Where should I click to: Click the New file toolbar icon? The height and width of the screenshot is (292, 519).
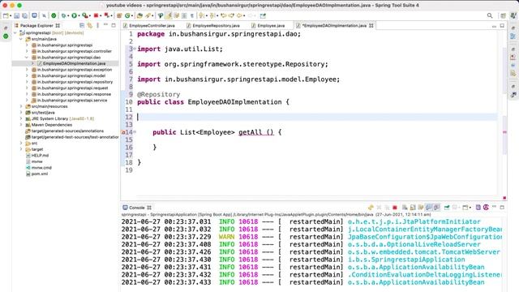point(6,15)
